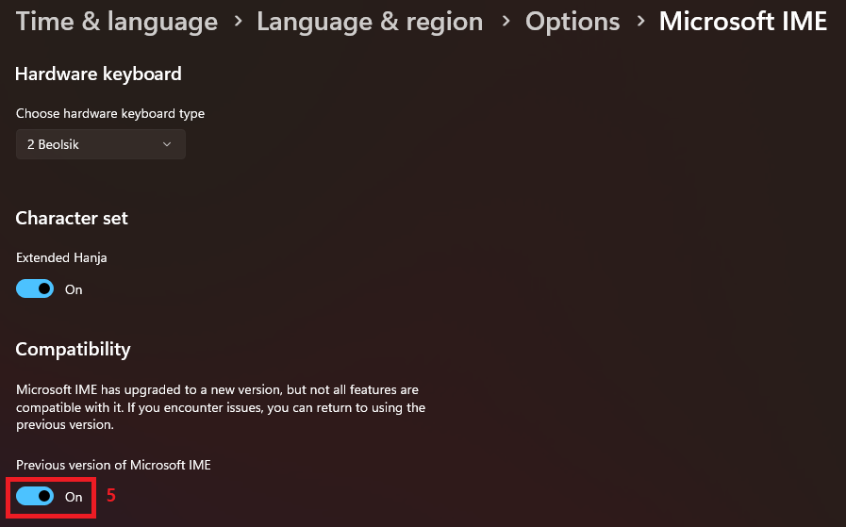Screen dimensions: 846x527
Task: Click breadcrumb chevron after Language & region
Action: coord(505,22)
